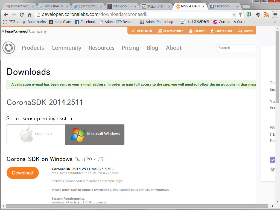The image size is (280, 210).
Task: Click the vertical scrollbar thumb
Action: click(x=277, y=67)
